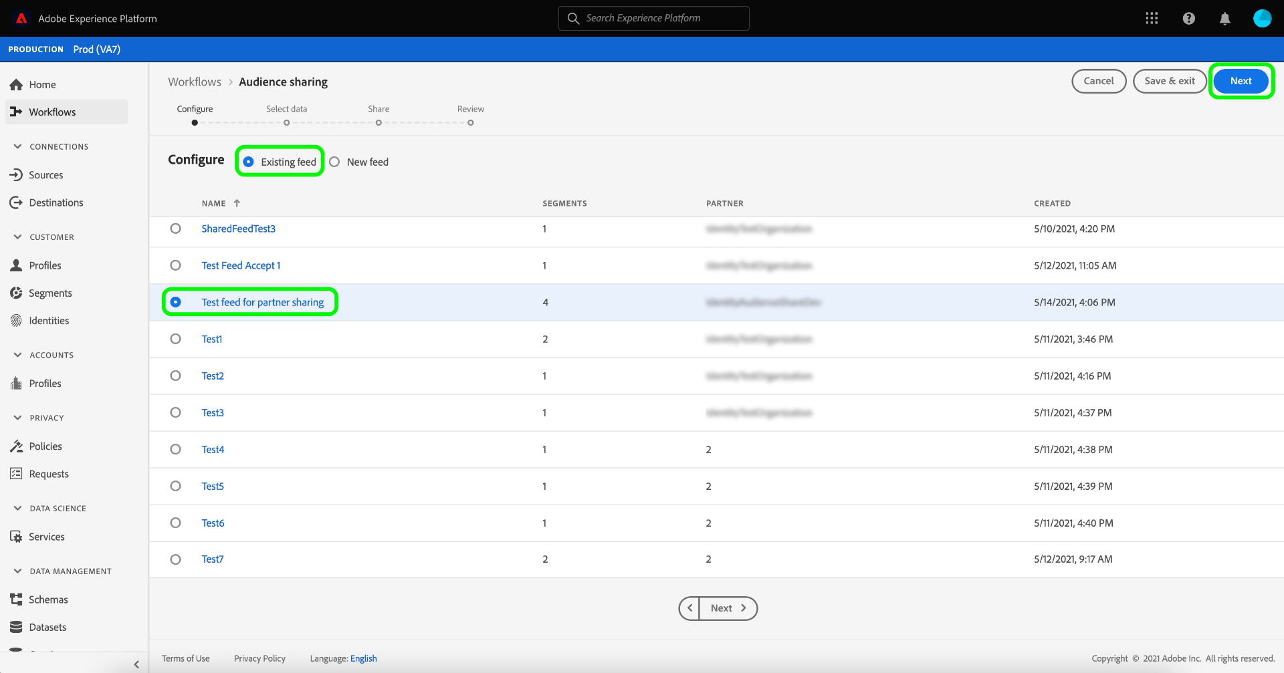Select the Test2 row radio button

(175, 376)
